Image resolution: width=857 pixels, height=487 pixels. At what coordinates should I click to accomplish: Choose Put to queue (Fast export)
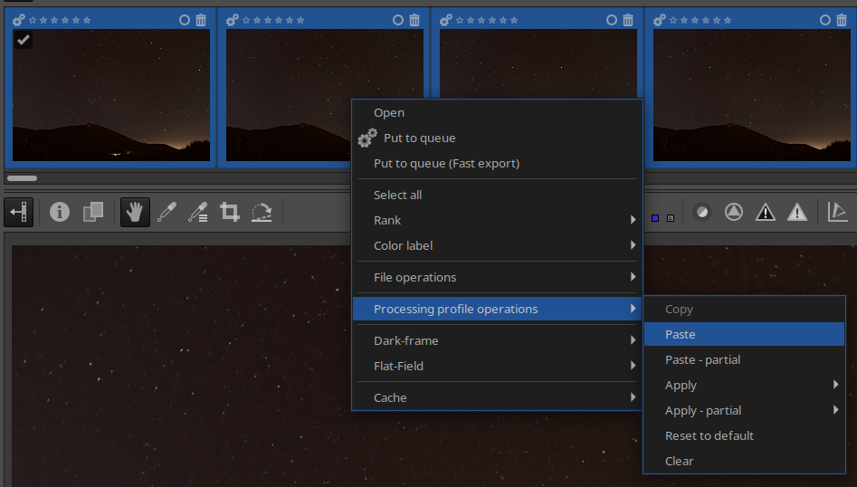(497, 164)
